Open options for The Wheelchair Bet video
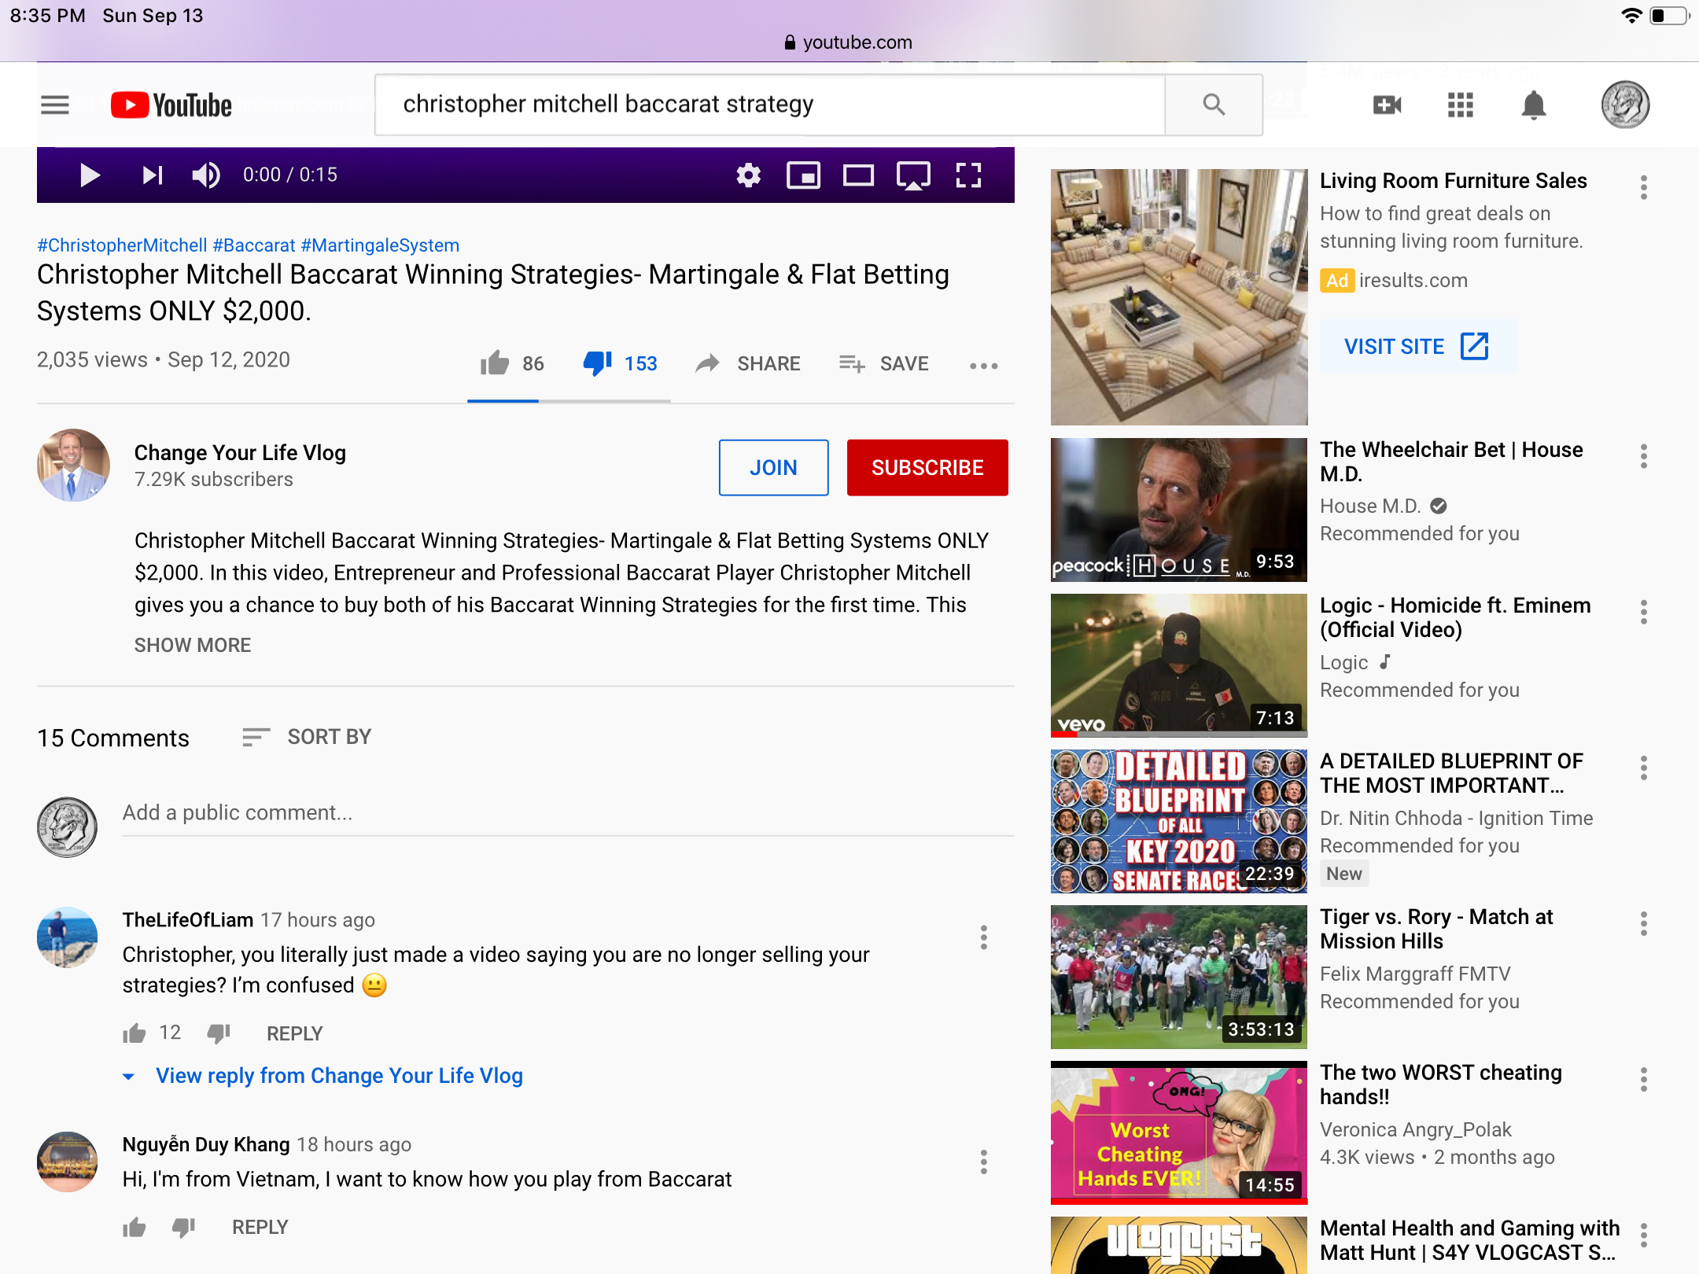 click(x=1644, y=456)
